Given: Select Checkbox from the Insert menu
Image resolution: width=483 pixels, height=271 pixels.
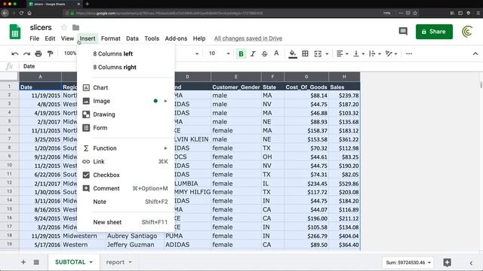Looking at the screenshot, I should pyautogui.click(x=126, y=175).
